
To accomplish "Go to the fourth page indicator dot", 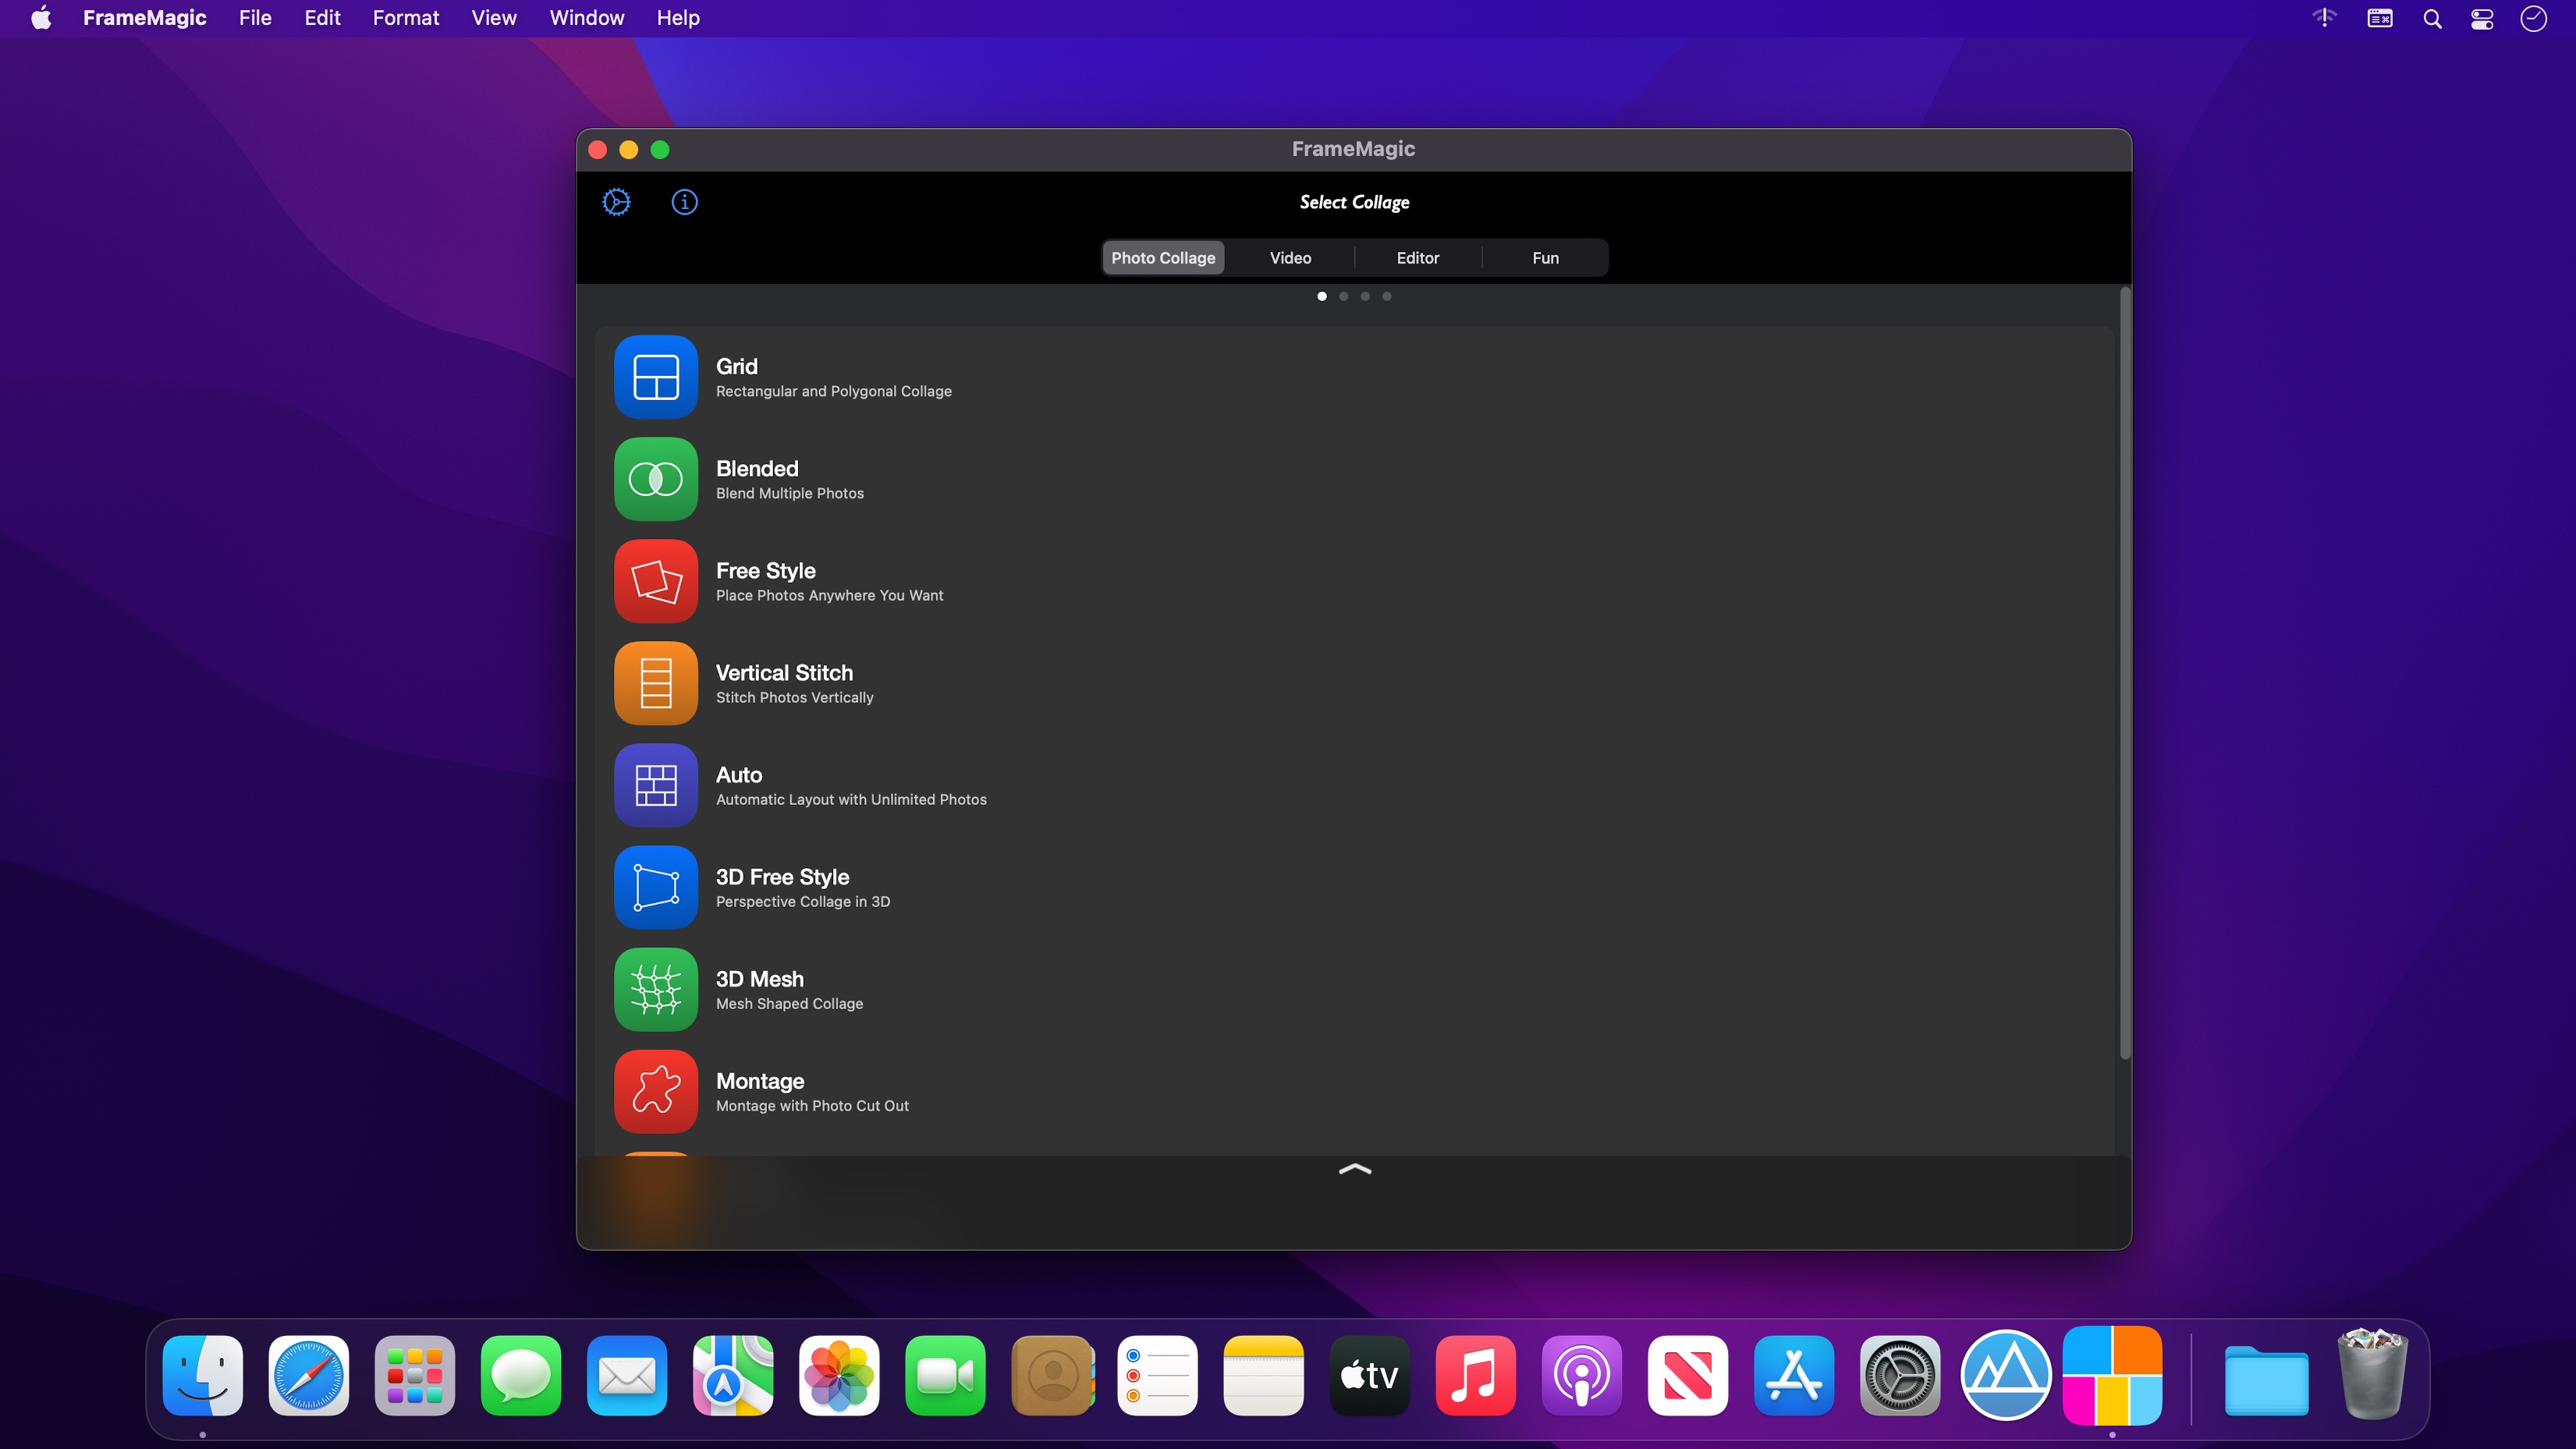I will (x=1386, y=296).
